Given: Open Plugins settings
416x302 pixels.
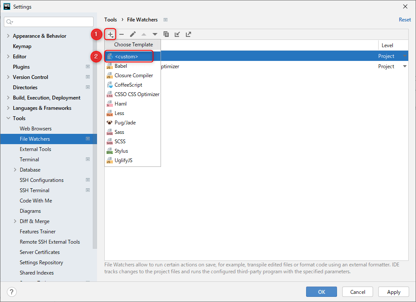Looking at the screenshot, I should [x=21, y=67].
